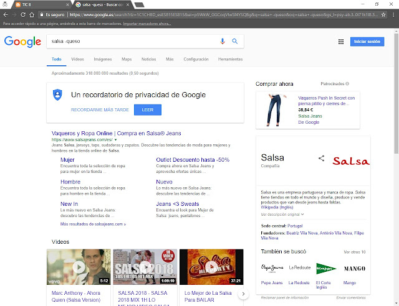Switch to Imágenes results tab

tap(103, 59)
